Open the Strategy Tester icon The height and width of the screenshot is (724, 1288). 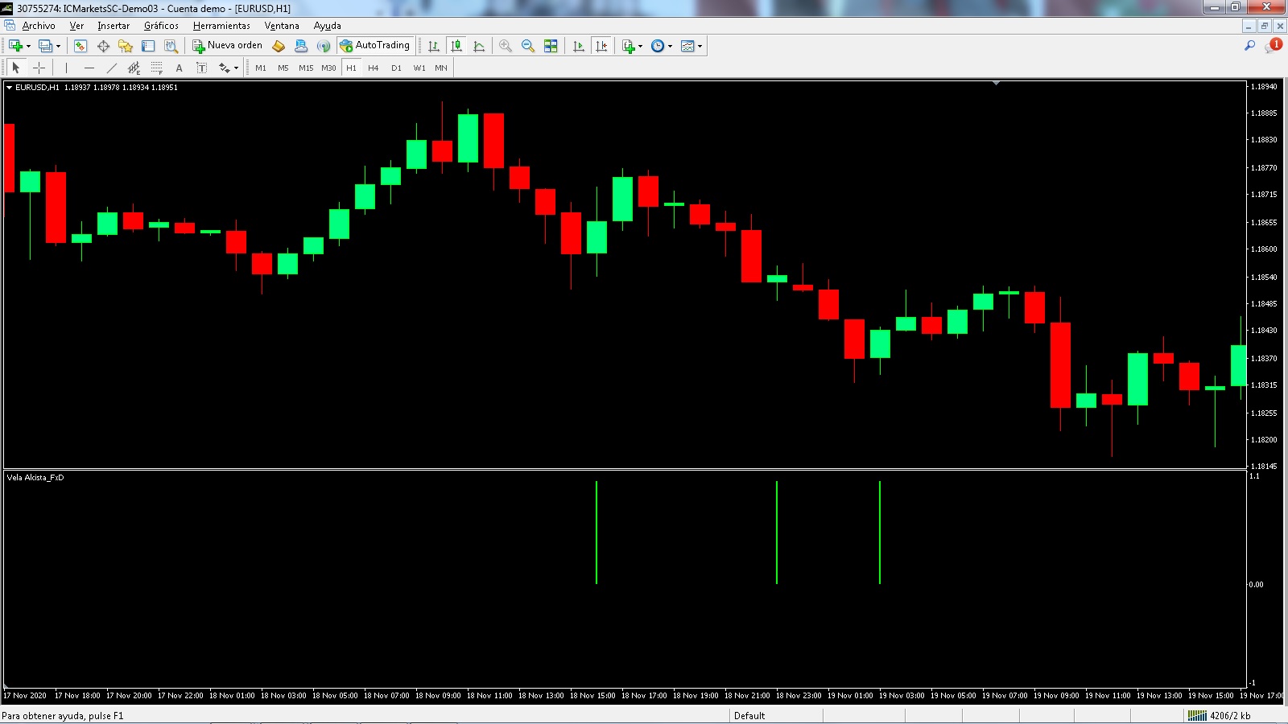click(x=171, y=46)
